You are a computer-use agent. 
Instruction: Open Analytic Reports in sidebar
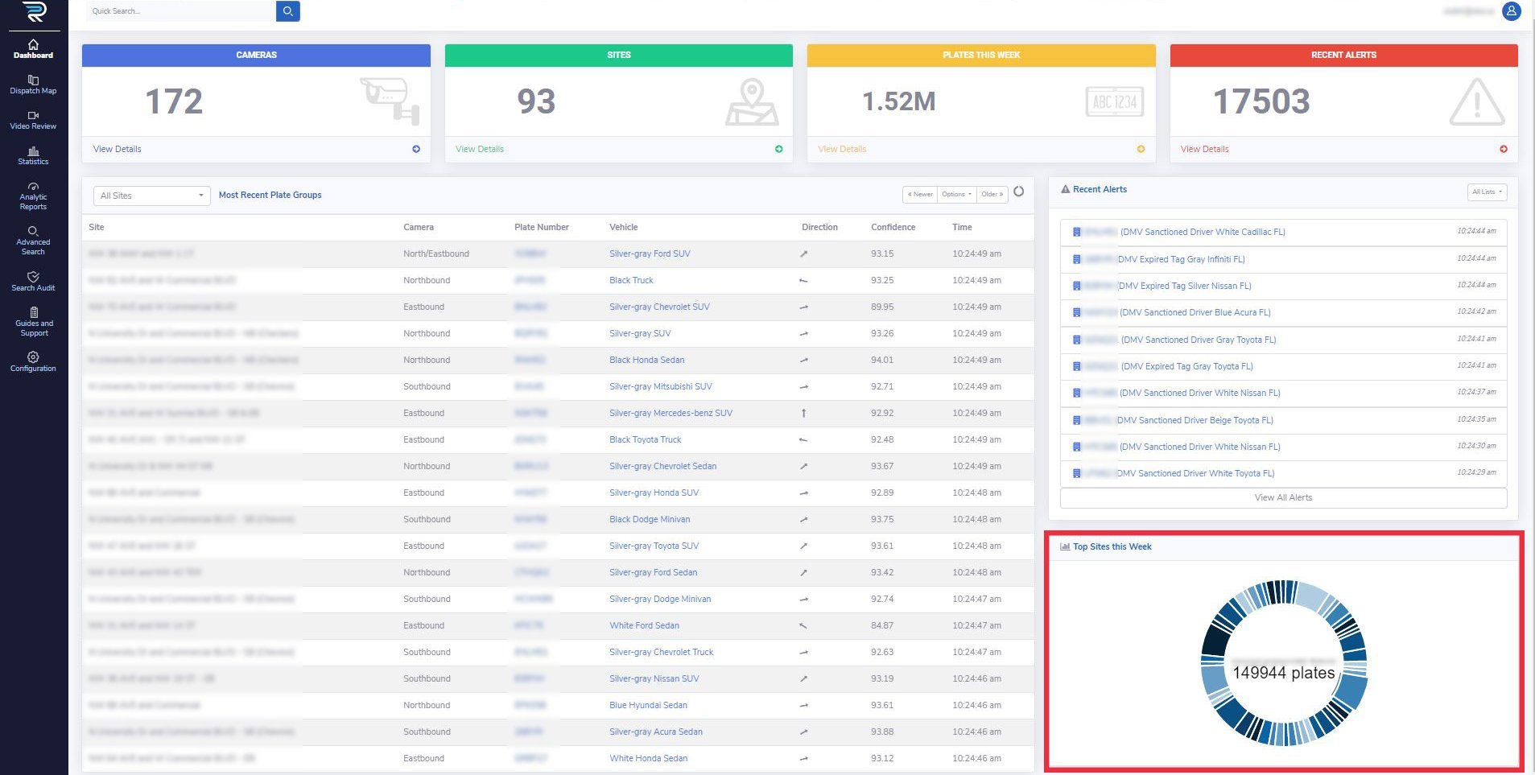(x=33, y=196)
